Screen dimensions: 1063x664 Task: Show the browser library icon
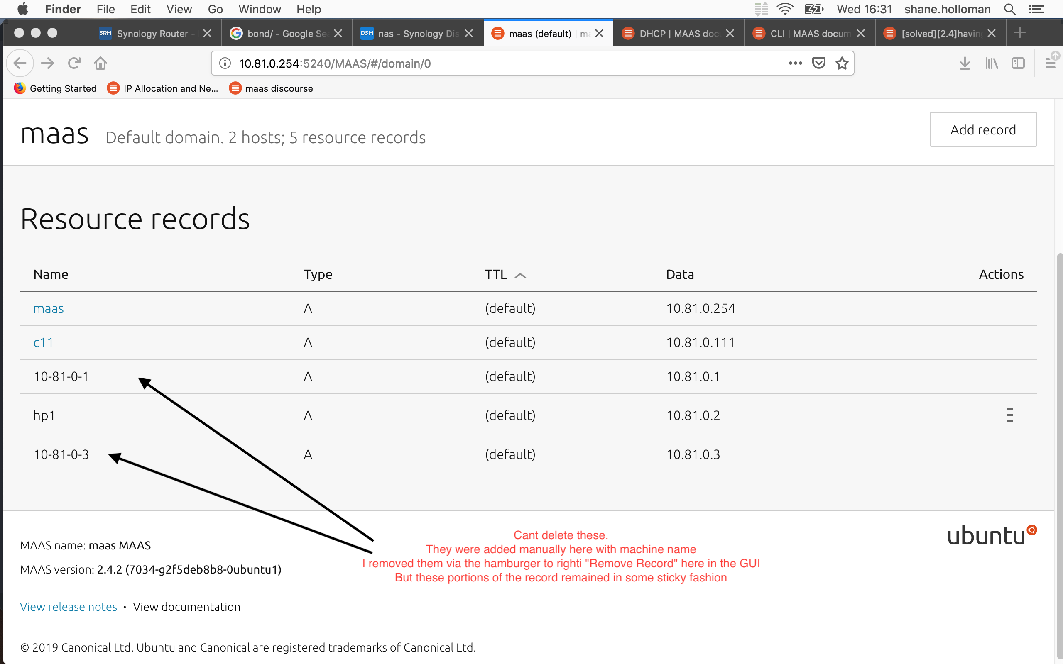tap(992, 63)
